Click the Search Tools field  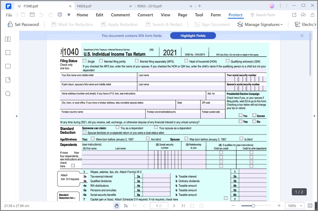(263, 15)
